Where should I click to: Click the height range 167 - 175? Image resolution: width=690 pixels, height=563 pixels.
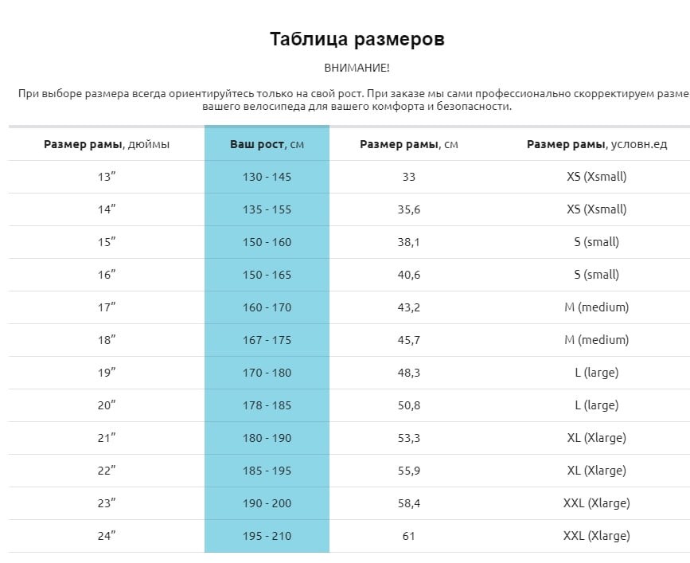point(267,340)
